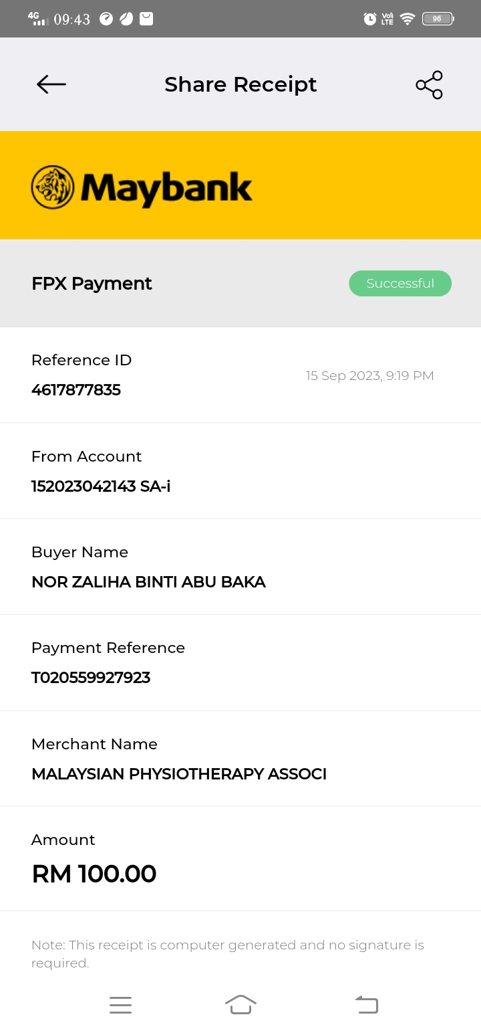Tap the Payment Reference code T020559927923
This screenshot has height=1033, width=481.
pyautogui.click(x=91, y=678)
